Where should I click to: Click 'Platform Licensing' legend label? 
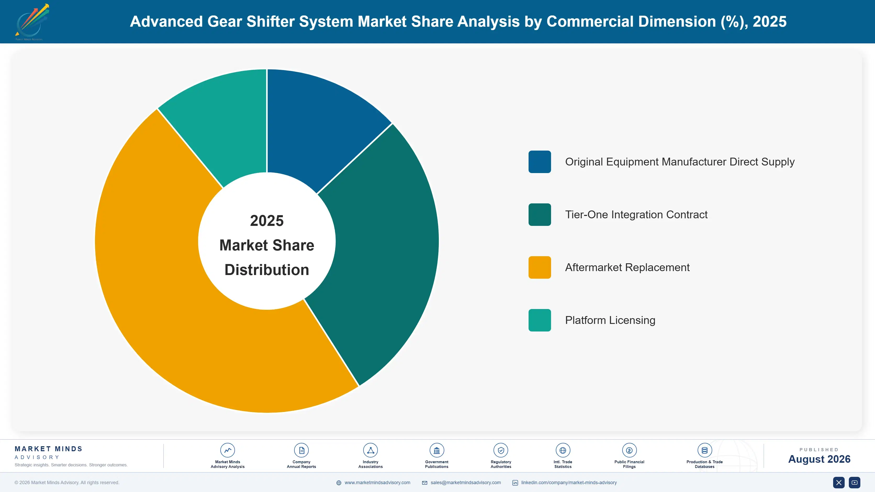(610, 320)
